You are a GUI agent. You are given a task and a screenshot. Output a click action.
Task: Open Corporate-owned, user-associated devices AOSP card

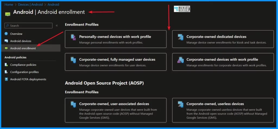pyautogui.click(x=116, y=110)
